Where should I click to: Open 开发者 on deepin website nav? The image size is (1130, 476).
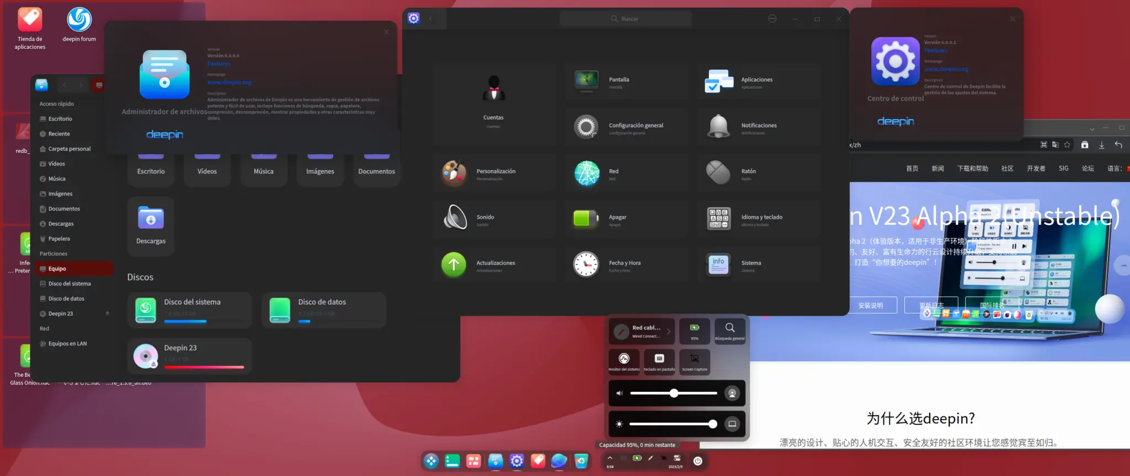1036,169
